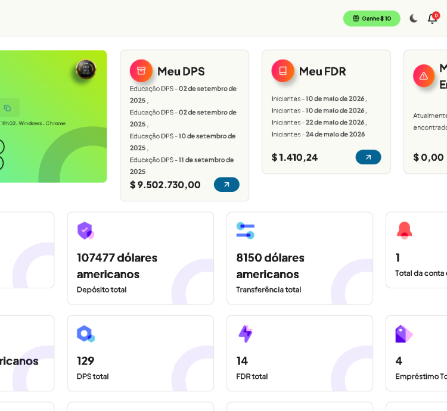This screenshot has height=411, width=447.
Task: Click the blue hexagon icon for DPS total
Action: tap(86, 334)
